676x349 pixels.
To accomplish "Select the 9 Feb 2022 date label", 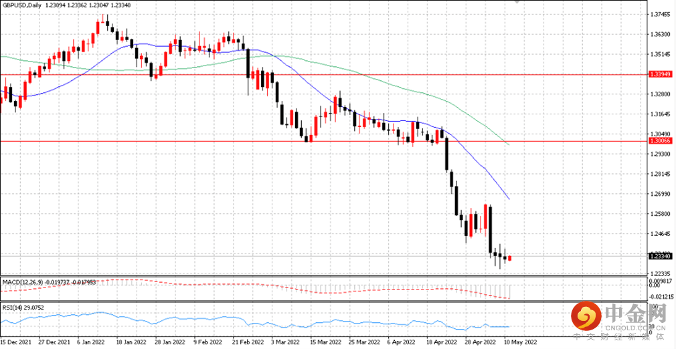I will pos(207,341).
